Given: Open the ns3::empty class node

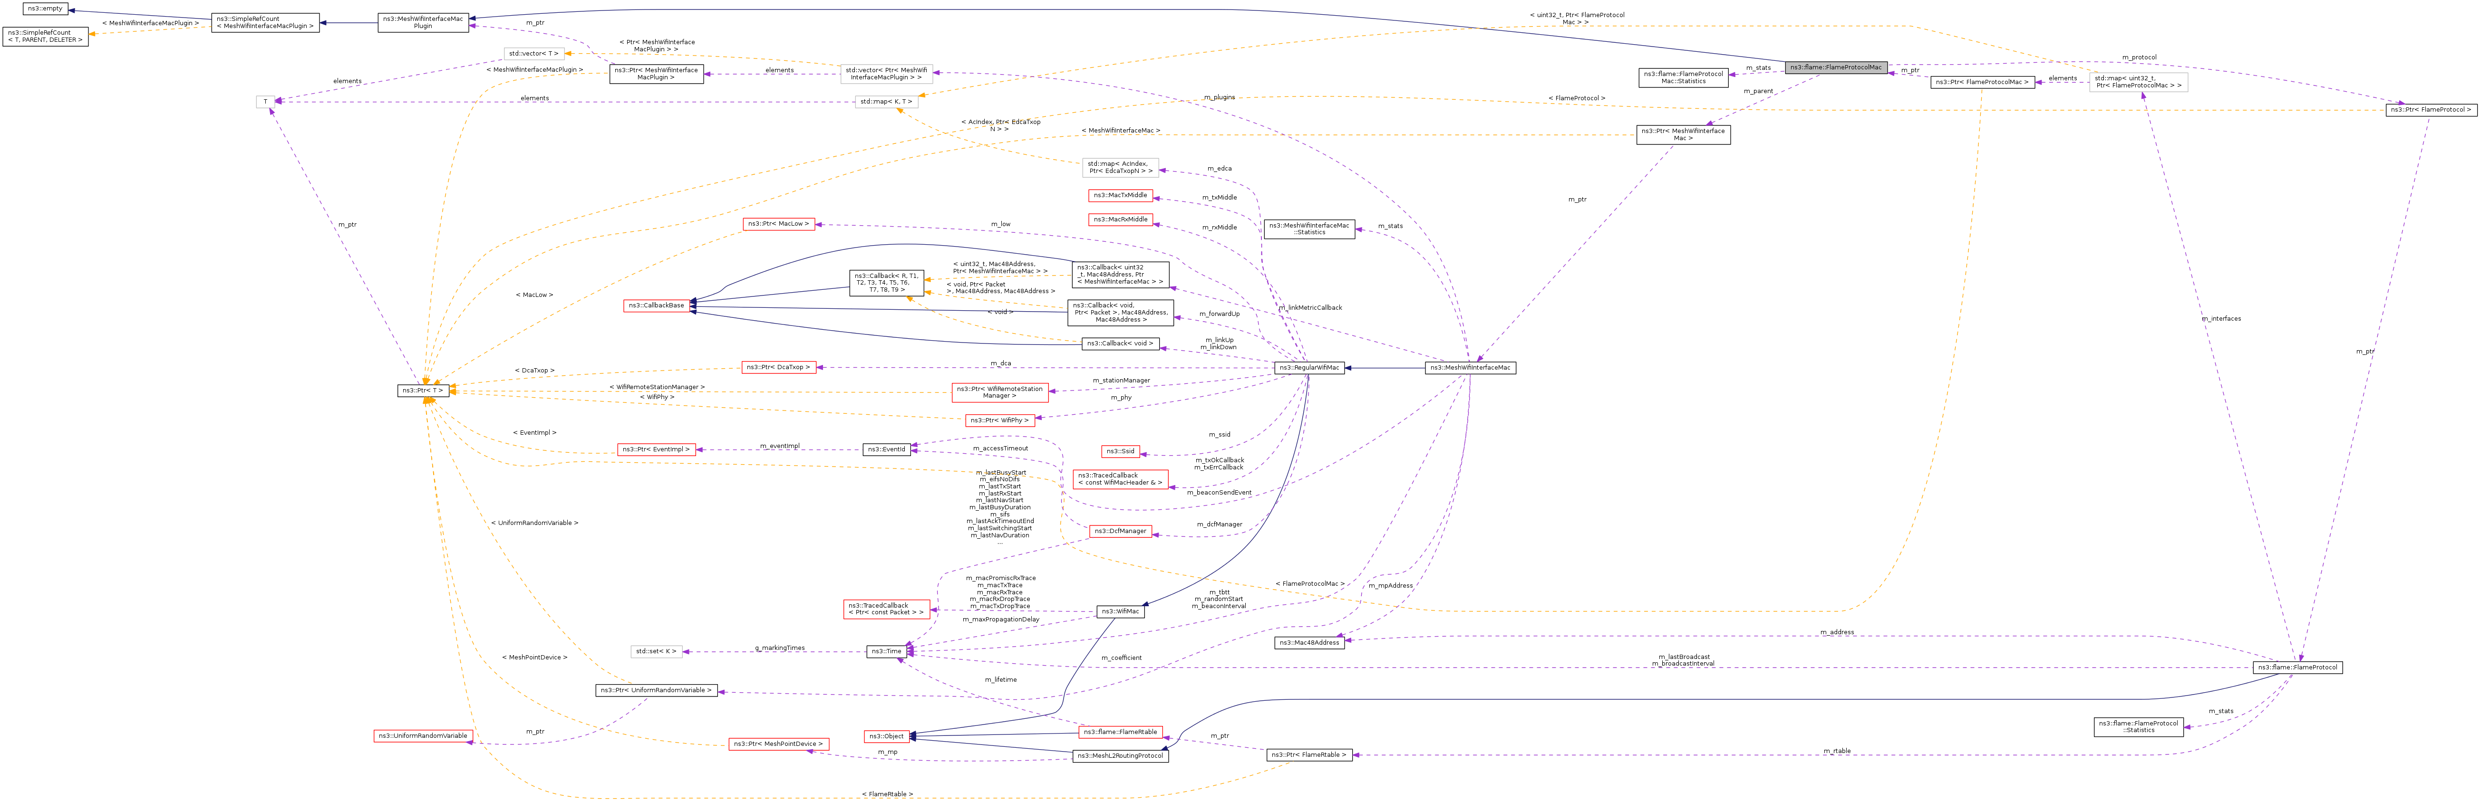Looking at the screenshot, I should click(45, 9).
